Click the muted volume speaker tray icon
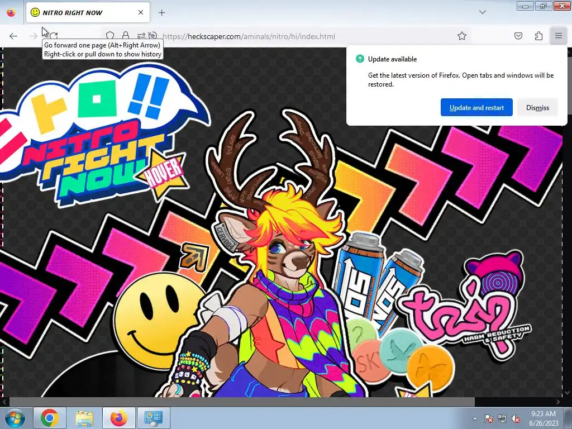This screenshot has width=572, height=429. pyautogui.click(x=516, y=418)
